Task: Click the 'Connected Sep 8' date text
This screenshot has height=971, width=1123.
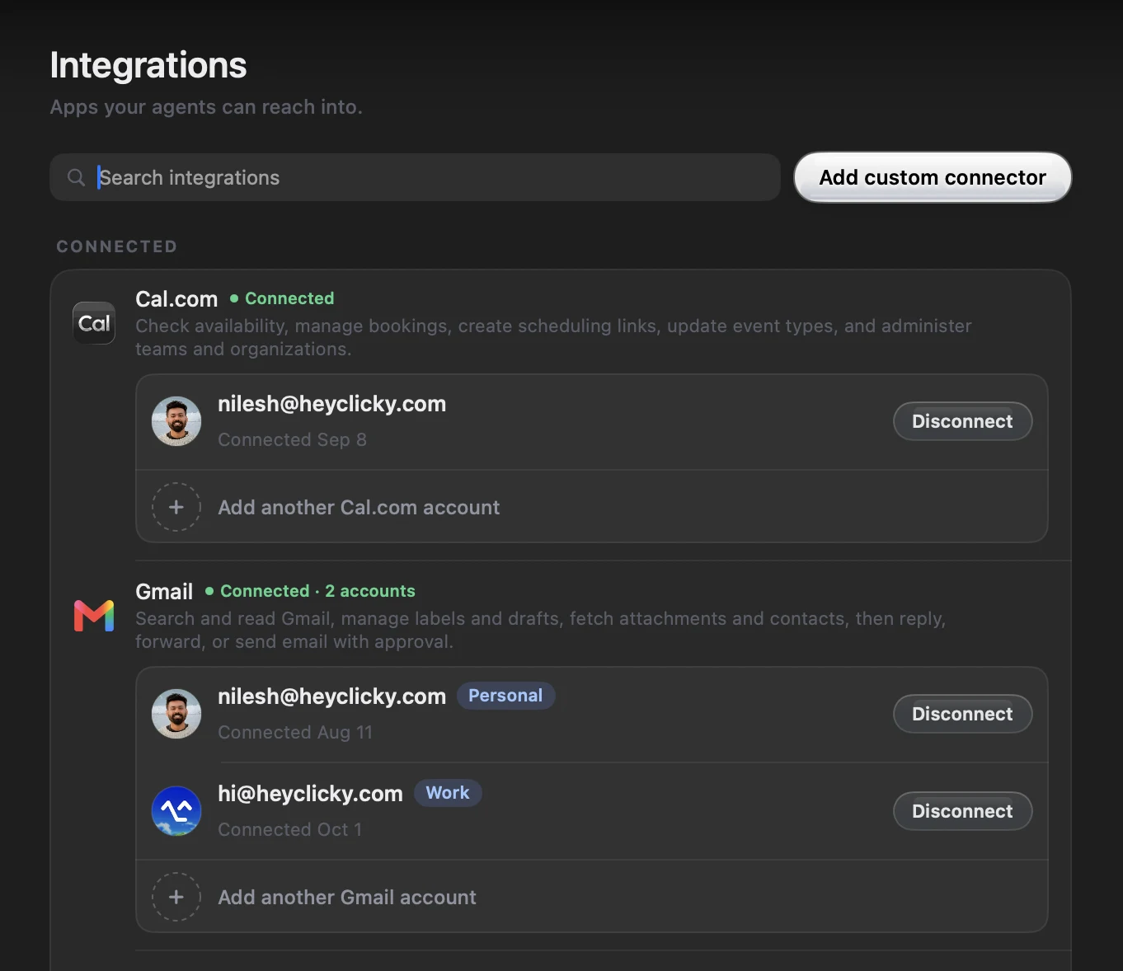Action: tap(292, 439)
